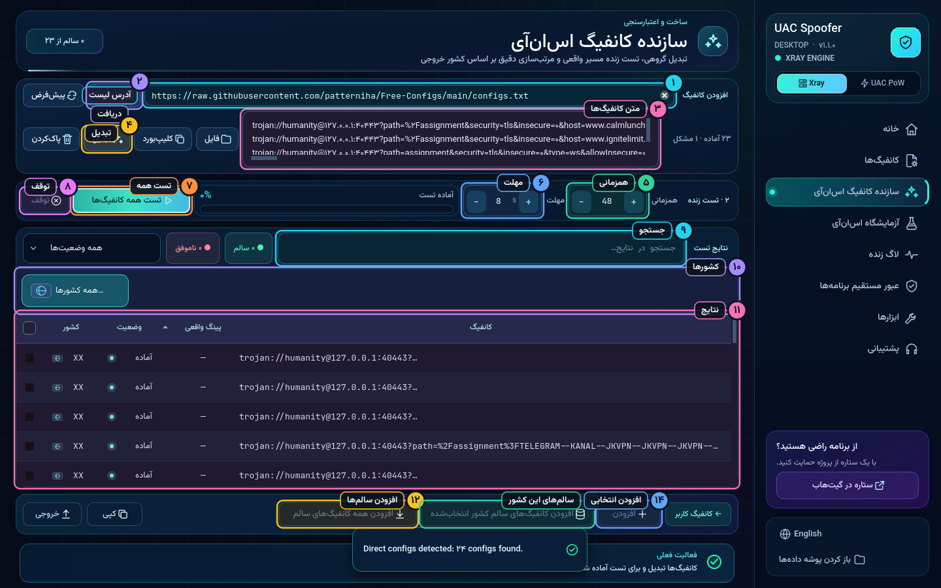Decrease همزمانی concurrency with minus
This screenshot has width=941, height=588.
click(581, 202)
